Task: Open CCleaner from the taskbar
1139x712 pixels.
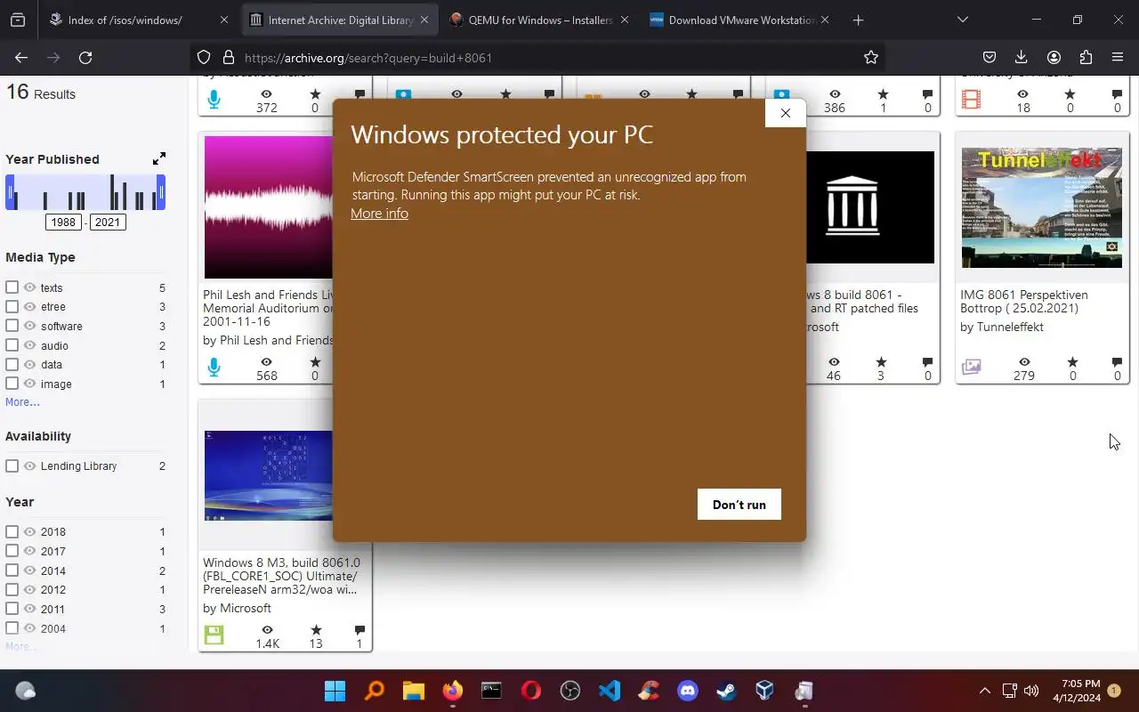Action: [649, 691]
